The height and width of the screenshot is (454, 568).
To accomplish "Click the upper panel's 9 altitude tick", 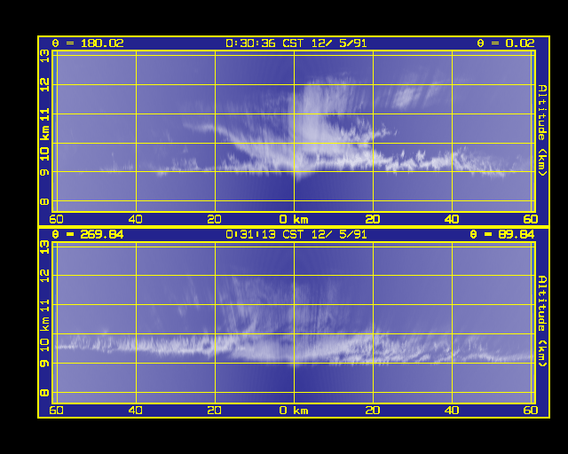I will (44, 172).
